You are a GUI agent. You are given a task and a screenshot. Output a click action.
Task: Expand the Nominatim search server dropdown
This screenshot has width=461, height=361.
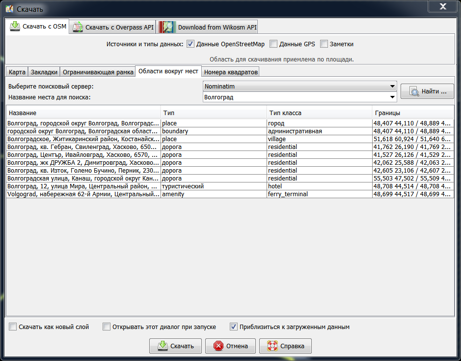click(x=392, y=87)
